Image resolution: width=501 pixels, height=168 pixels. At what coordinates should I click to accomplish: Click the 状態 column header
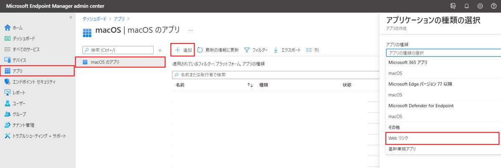tap(347, 85)
